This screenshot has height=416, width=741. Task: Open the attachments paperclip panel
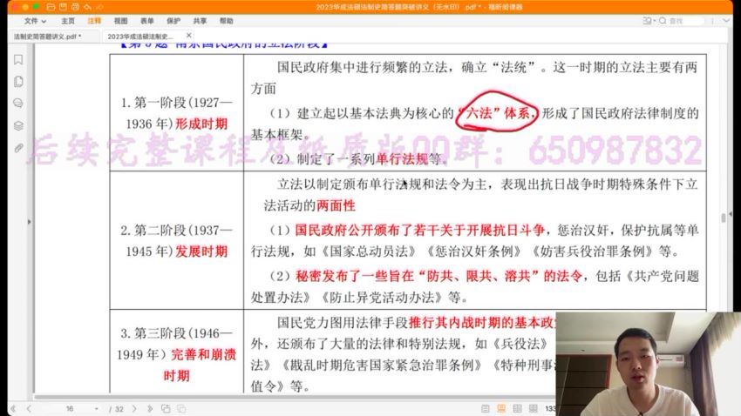pyautogui.click(x=18, y=148)
